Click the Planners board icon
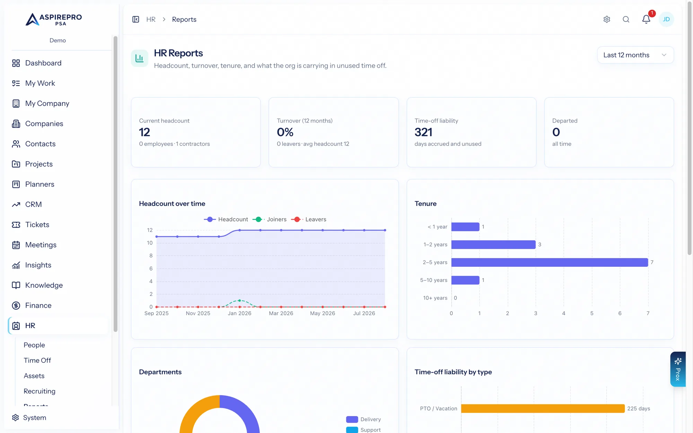Viewport: 693px width, 433px height. [x=16, y=184]
